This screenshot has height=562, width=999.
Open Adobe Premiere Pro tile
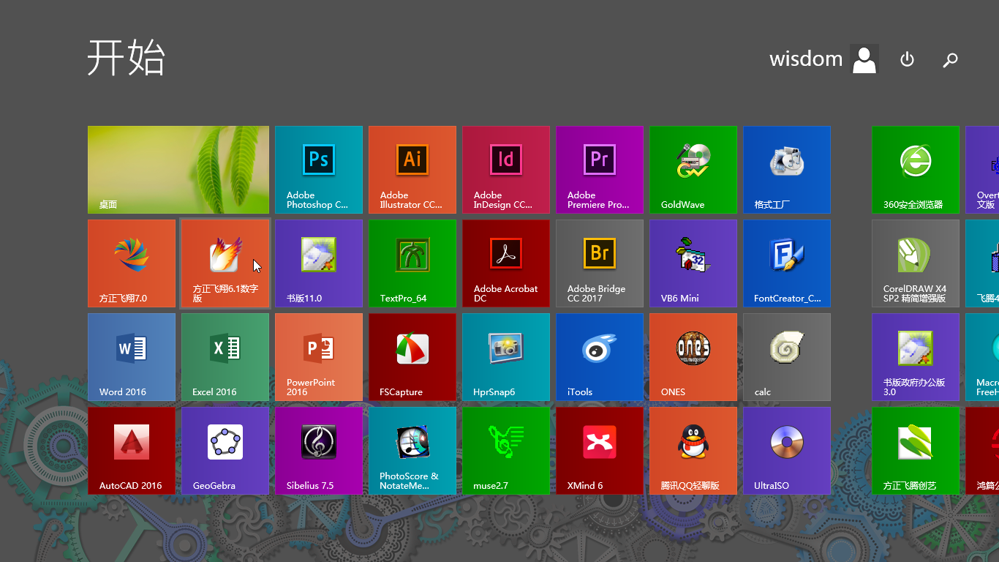click(x=600, y=170)
